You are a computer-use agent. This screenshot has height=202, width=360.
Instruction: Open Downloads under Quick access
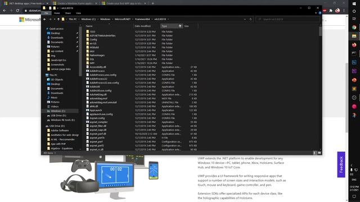pos(57,38)
